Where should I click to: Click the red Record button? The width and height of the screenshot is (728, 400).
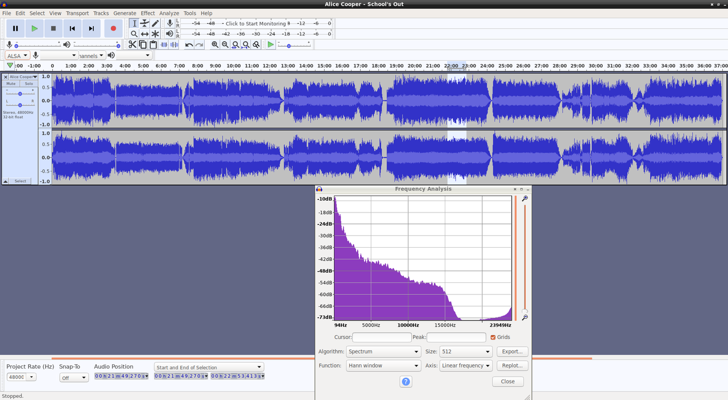(x=113, y=28)
